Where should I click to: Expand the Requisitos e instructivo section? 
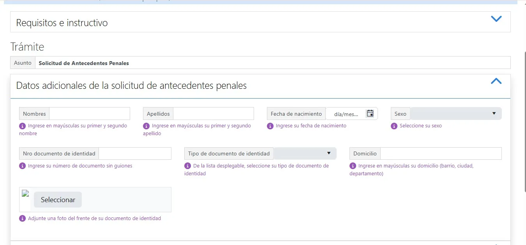496,19
